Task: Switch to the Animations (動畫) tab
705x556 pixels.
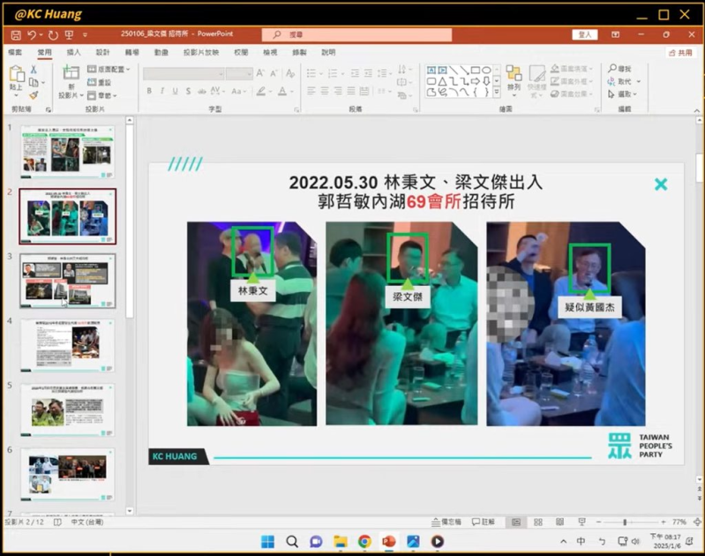Action: click(161, 52)
